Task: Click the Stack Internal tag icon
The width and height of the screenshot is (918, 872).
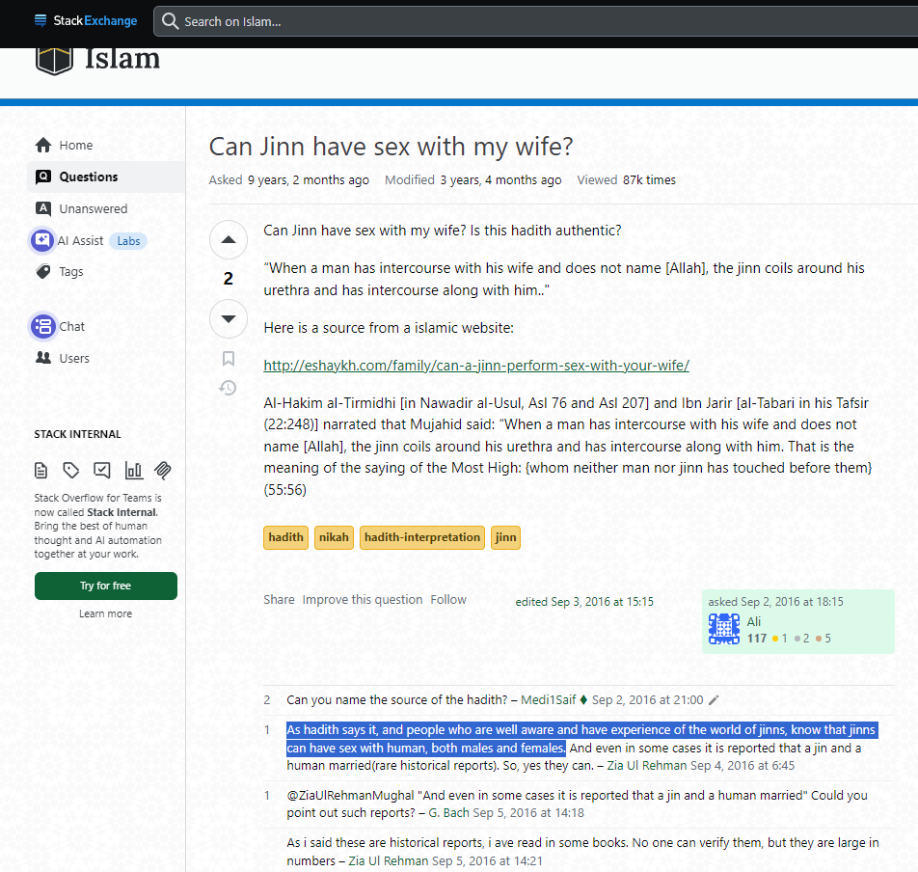Action: [x=71, y=471]
